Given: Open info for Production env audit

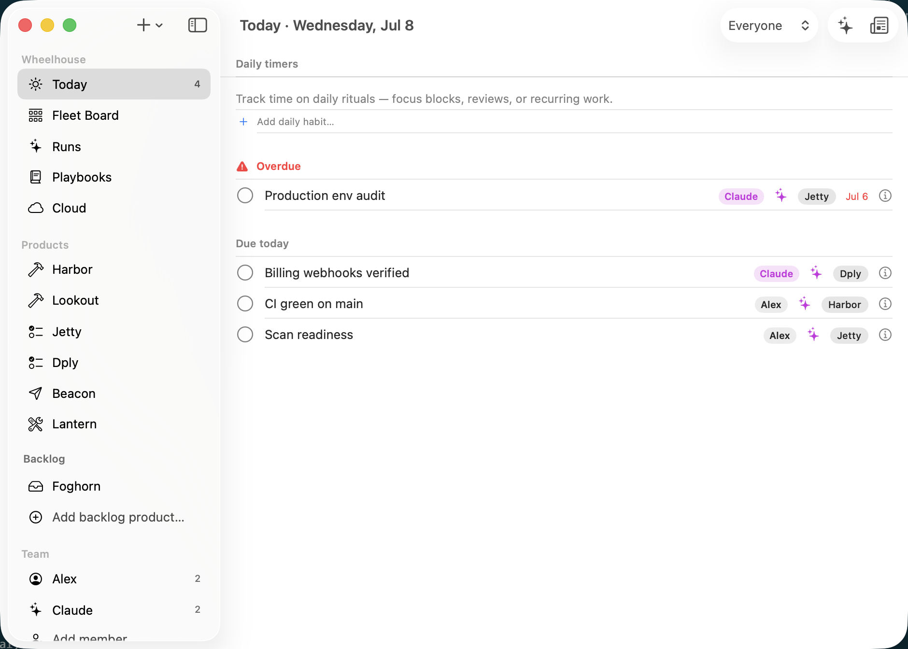Looking at the screenshot, I should coord(885,196).
